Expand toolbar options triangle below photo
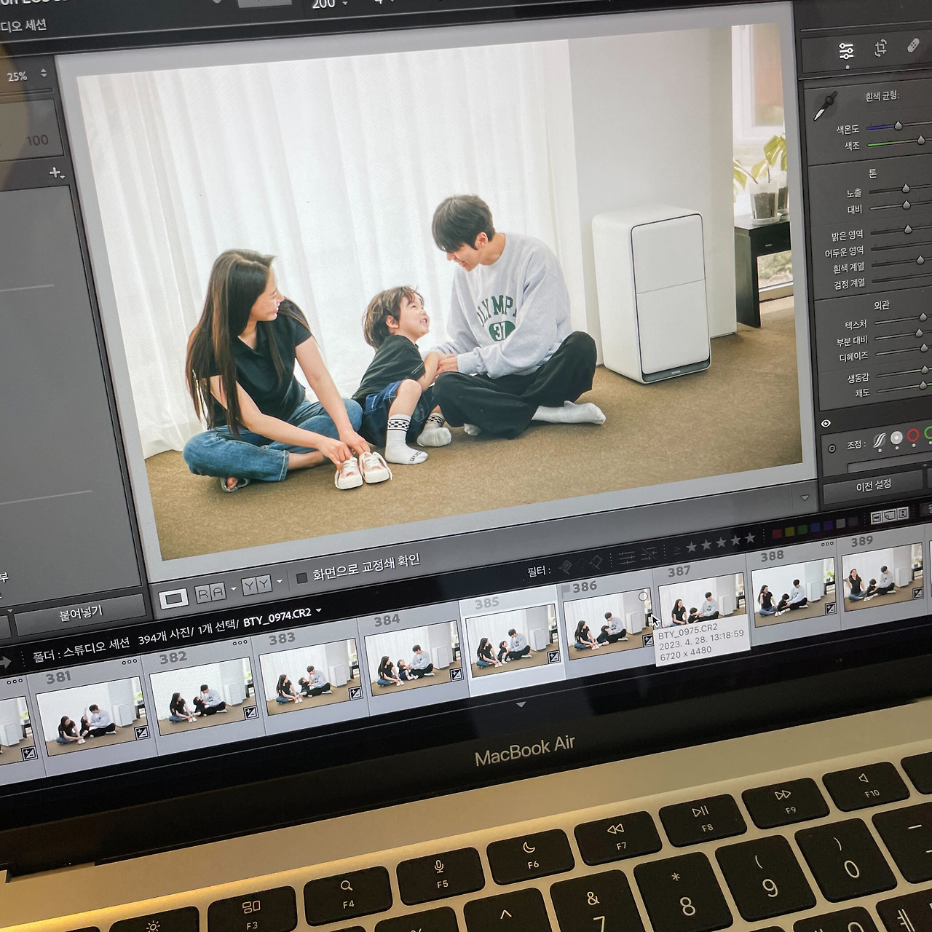The height and width of the screenshot is (932, 932). pos(805,498)
